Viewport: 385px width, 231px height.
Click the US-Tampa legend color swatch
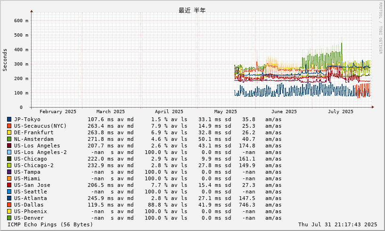pyautogui.click(x=9, y=172)
